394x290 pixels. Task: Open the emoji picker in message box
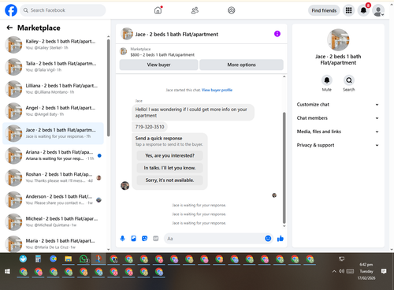point(268,239)
